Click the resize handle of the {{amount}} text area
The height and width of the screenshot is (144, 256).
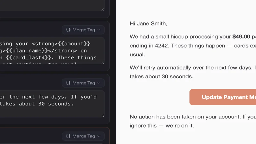[x=103, y=63]
